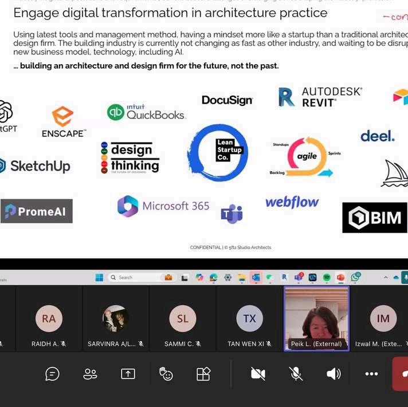Click the PromeAI logo on slide
The height and width of the screenshot is (407, 408).
pyautogui.click(x=37, y=211)
